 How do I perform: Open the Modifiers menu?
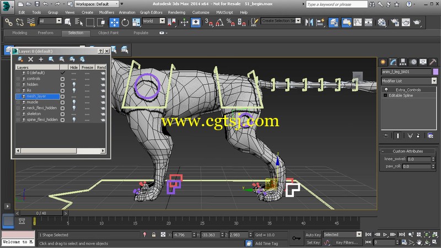tap(106, 12)
